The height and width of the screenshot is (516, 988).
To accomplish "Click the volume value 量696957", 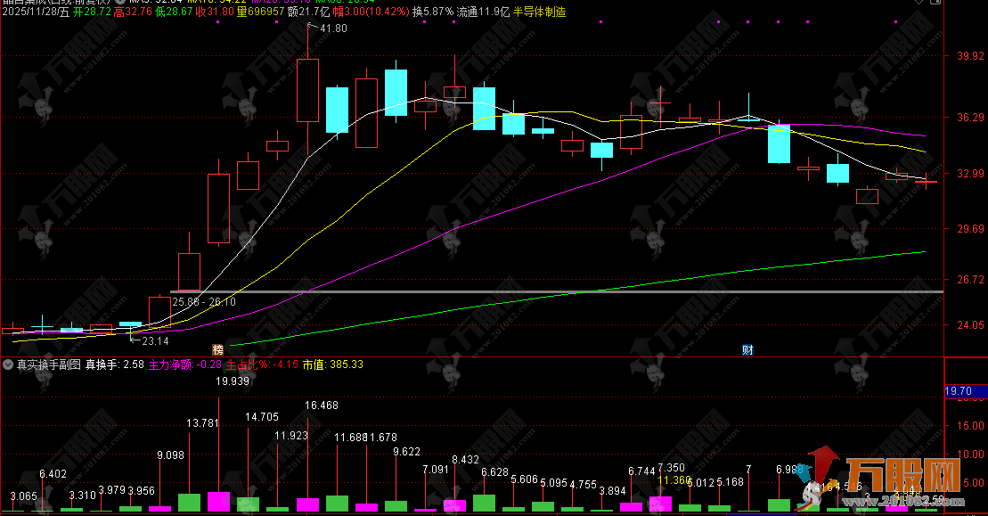I will (260, 12).
